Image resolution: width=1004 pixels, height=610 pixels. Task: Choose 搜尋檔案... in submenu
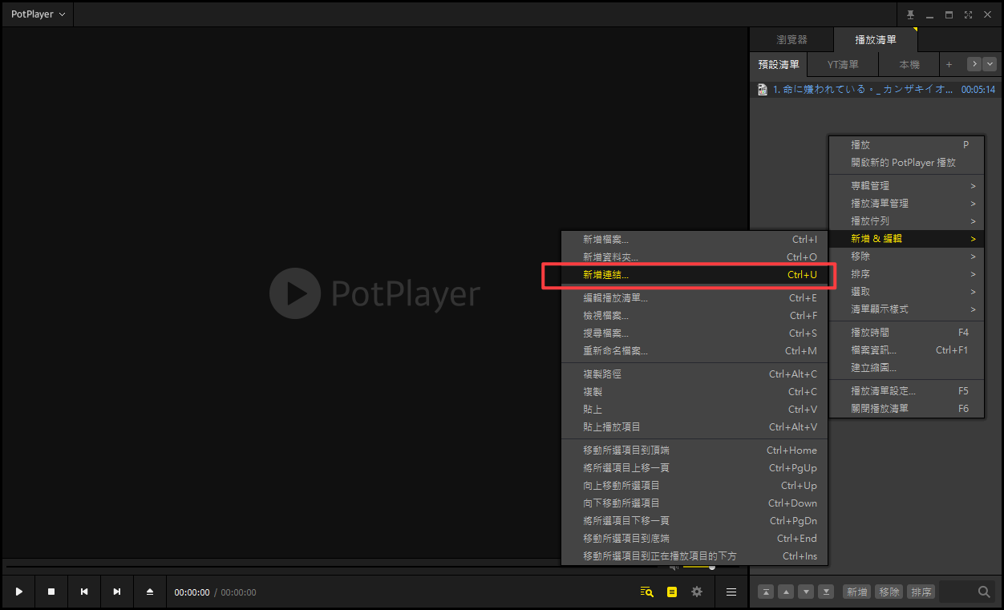pyautogui.click(x=694, y=333)
